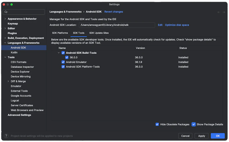Uncheck Android SDK Build-Tools checkbox

click(63, 53)
